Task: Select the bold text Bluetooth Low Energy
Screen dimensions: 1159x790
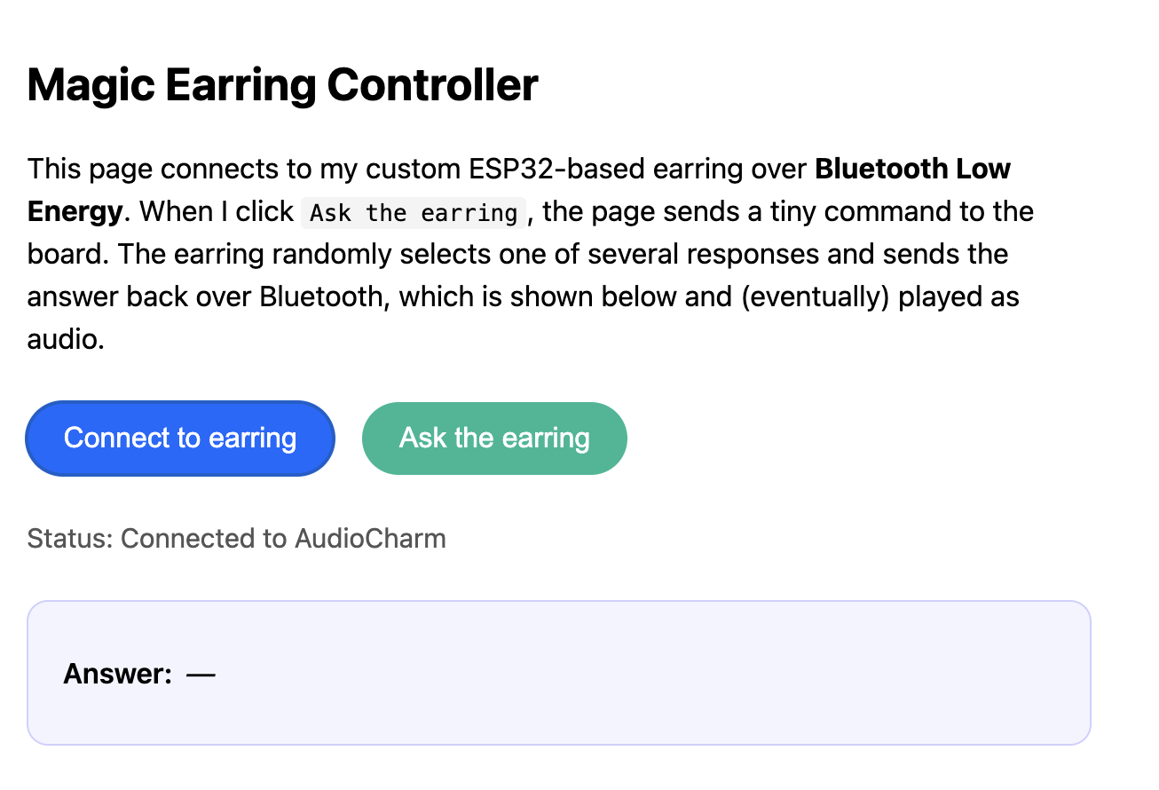Action: 911,169
